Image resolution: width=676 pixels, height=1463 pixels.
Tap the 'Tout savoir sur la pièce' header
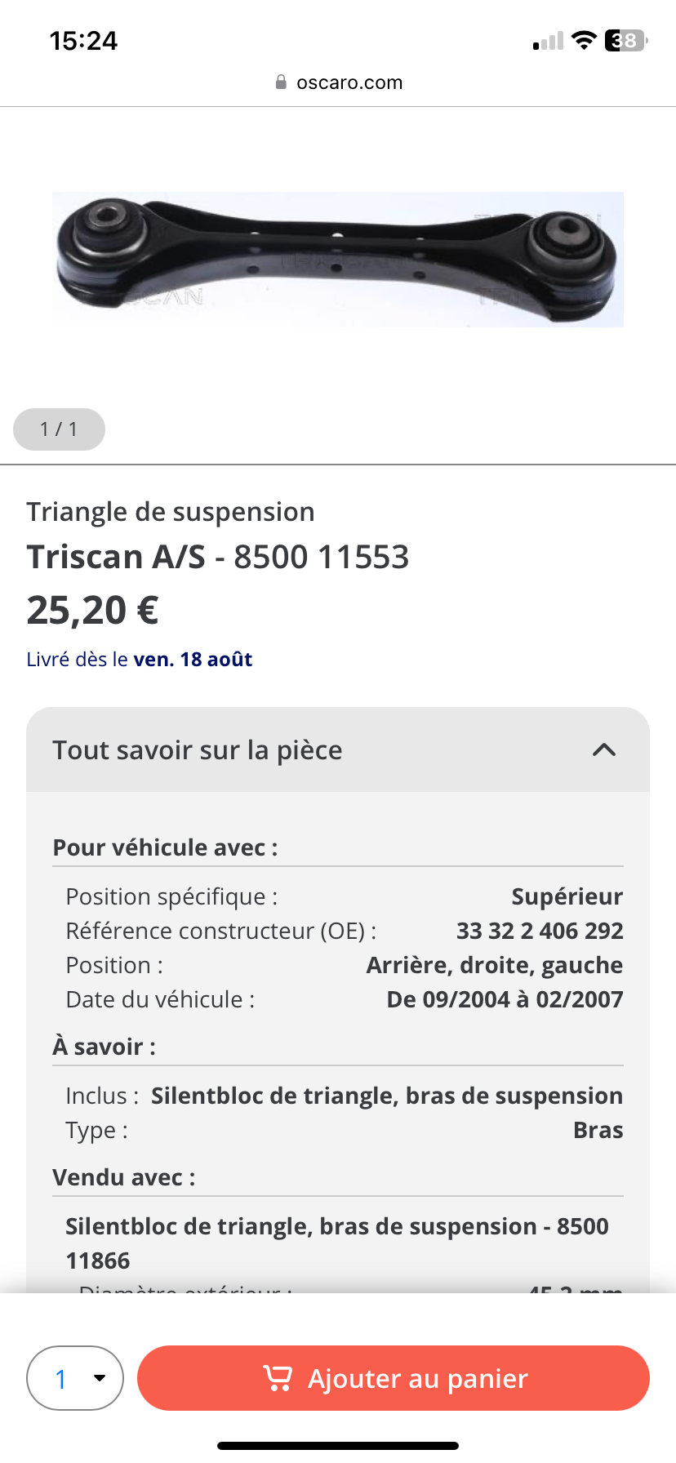pos(198,749)
